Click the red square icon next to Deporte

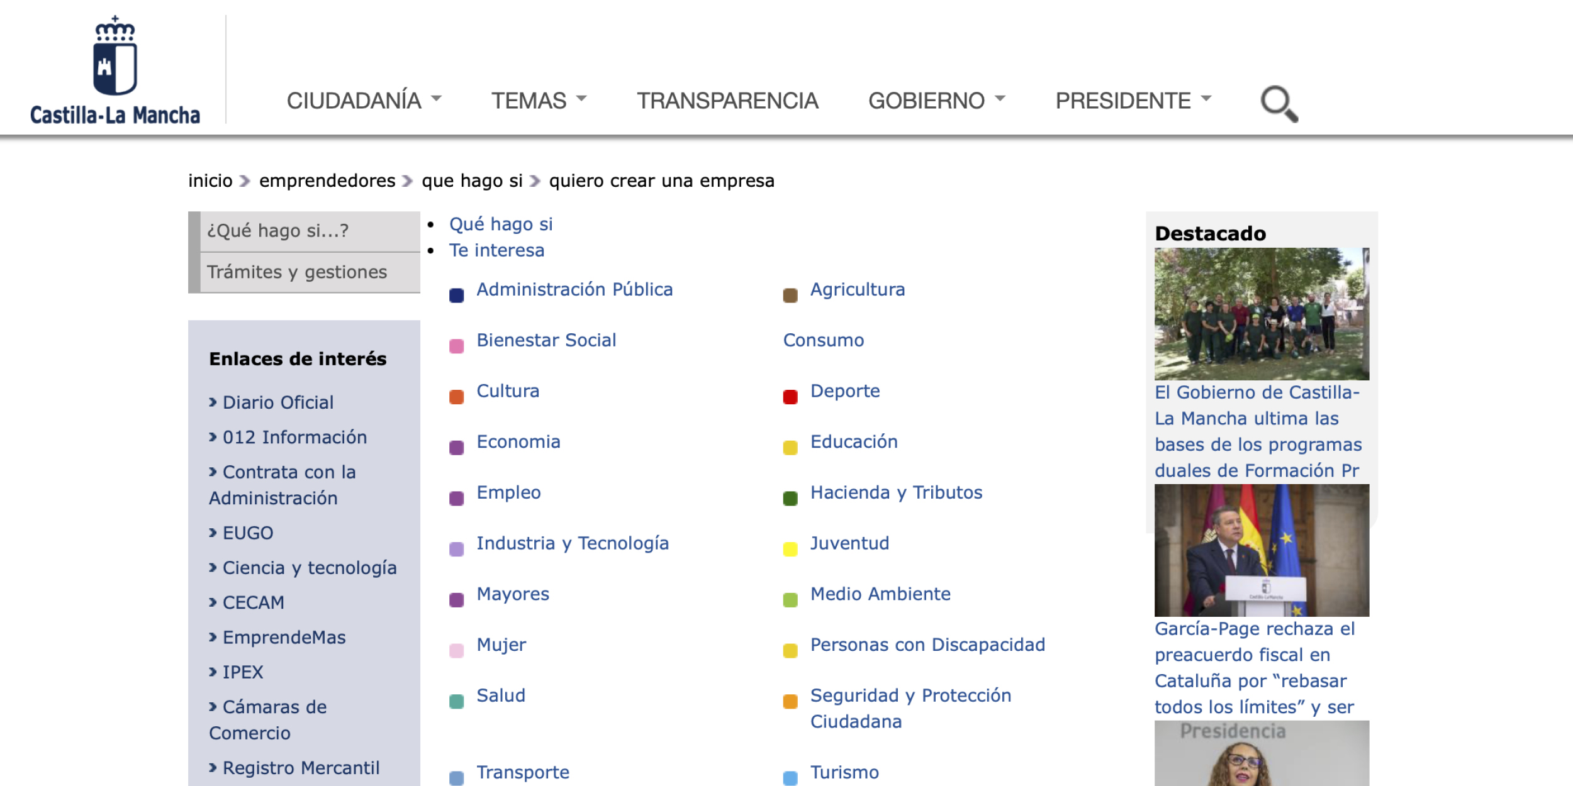(790, 397)
